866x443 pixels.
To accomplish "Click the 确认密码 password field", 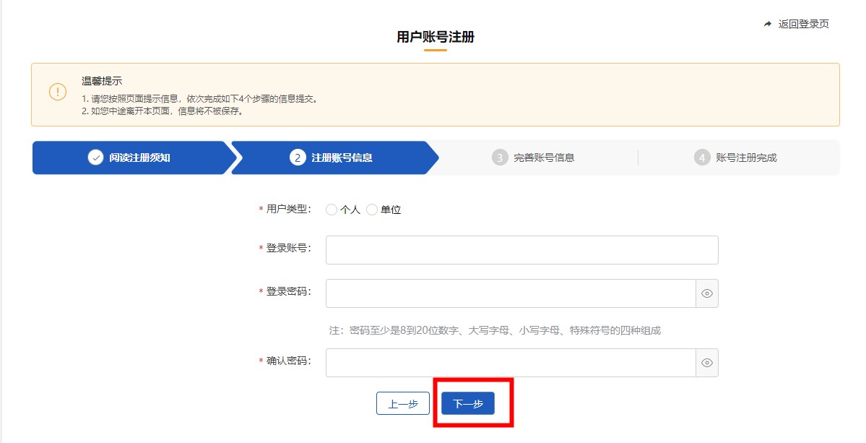I will pos(506,362).
